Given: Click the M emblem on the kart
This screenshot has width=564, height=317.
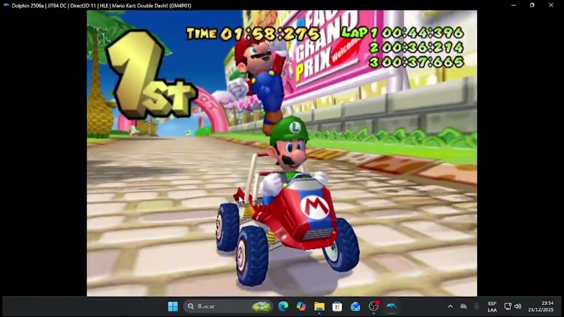Looking at the screenshot, I should [314, 206].
